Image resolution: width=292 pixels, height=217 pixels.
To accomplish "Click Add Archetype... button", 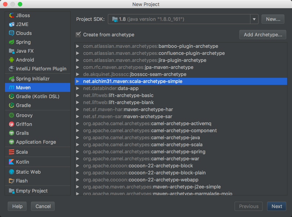I will click(x=263, y=35).
